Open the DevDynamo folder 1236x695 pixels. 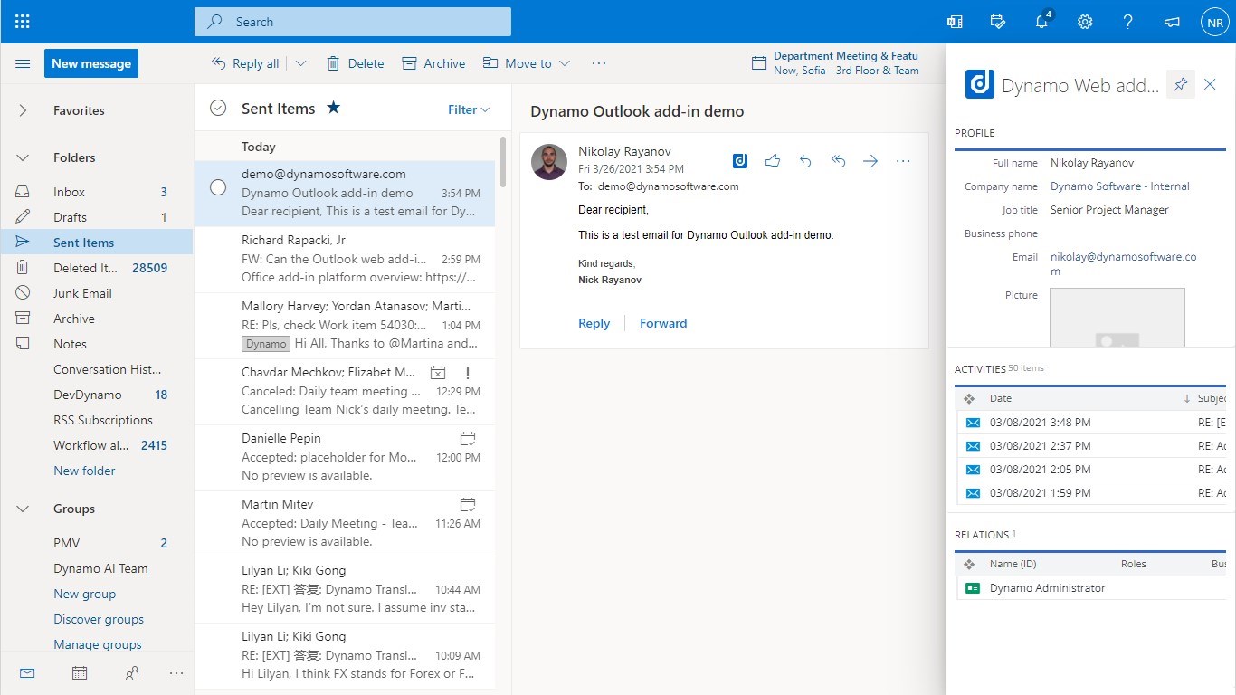click(97, 395)
